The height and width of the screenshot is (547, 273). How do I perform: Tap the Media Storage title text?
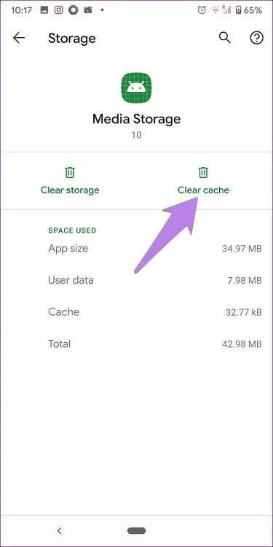[137, 119]
